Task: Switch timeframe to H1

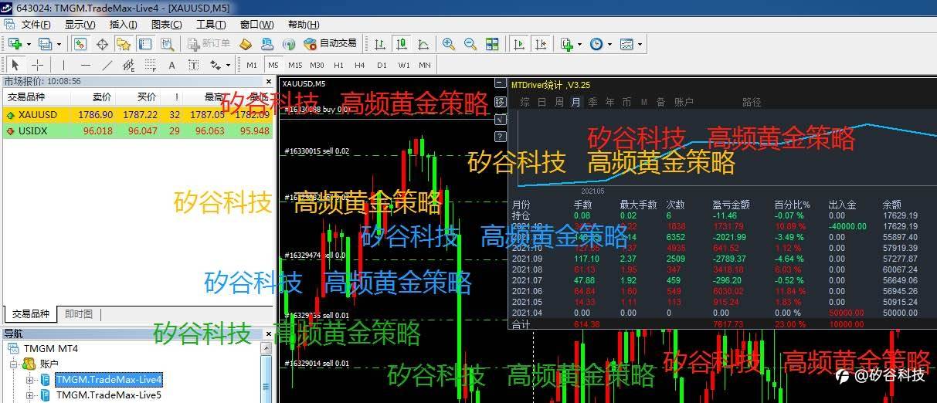Action: pos(338,65)
